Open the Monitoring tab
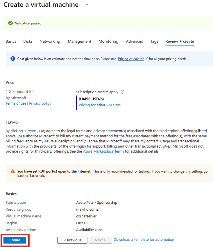 (108, 42)
